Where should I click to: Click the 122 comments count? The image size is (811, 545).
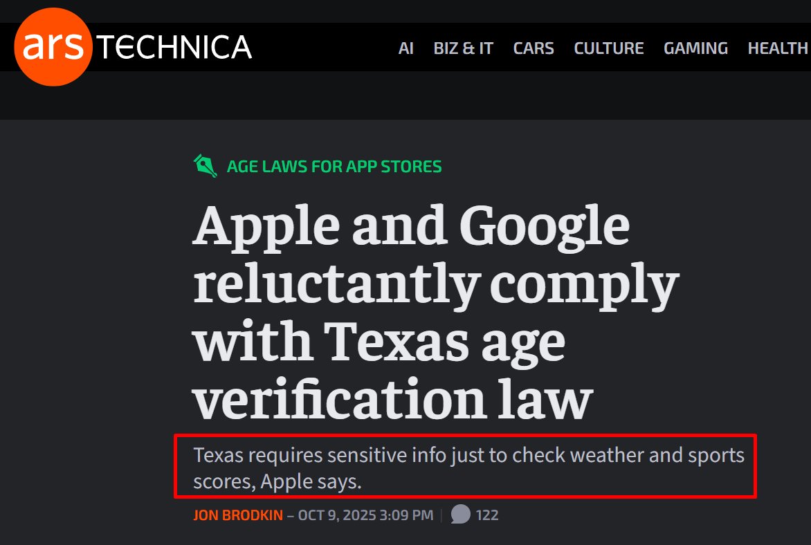487,515
